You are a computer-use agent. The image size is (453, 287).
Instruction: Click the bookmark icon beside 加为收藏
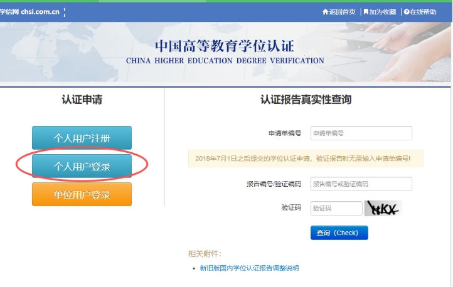pyautogui.click(x=366, y=12)
